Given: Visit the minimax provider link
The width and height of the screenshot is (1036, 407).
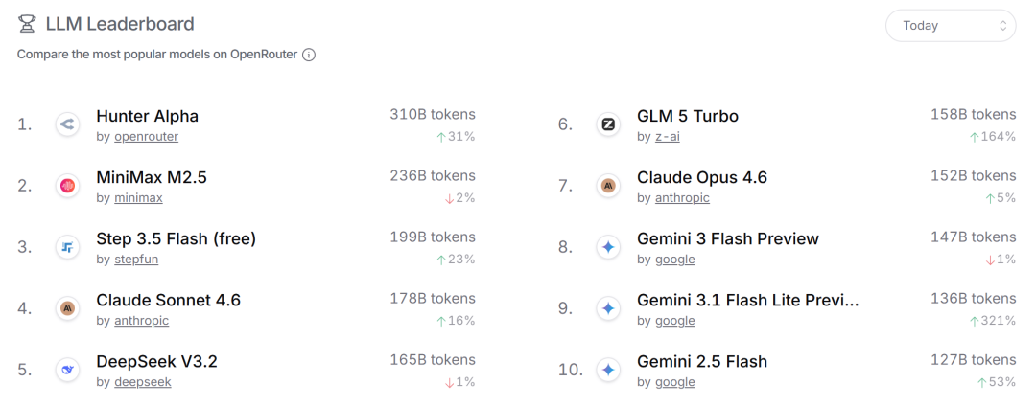Looking at the screenshot, I should (x=138, y=198).
